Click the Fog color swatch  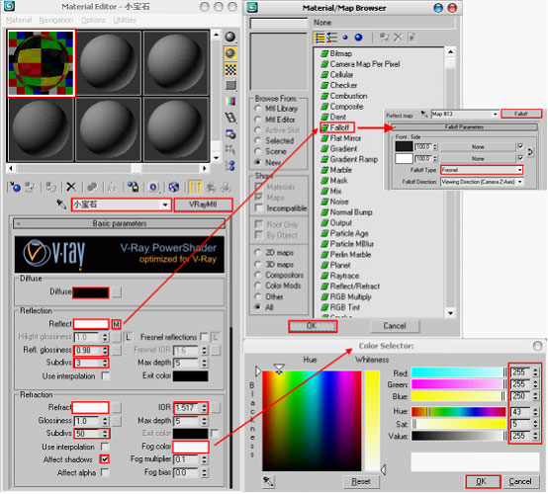[191, 447]
